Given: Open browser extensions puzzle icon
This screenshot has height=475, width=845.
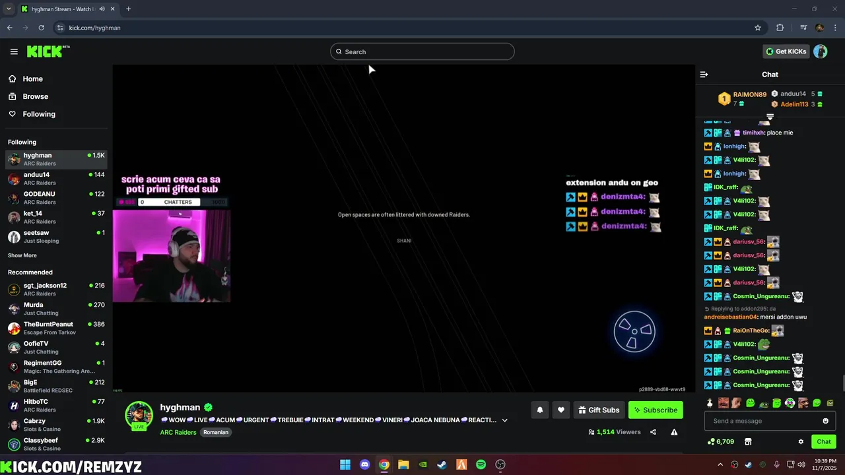Looking at the screenshot, I should coord(780,28).
